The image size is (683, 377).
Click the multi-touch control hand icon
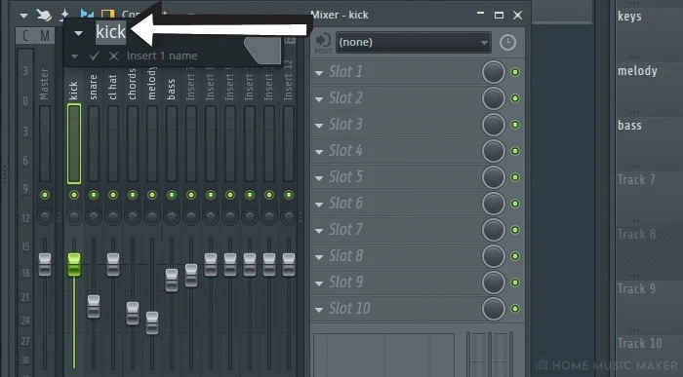pos(44,15)
